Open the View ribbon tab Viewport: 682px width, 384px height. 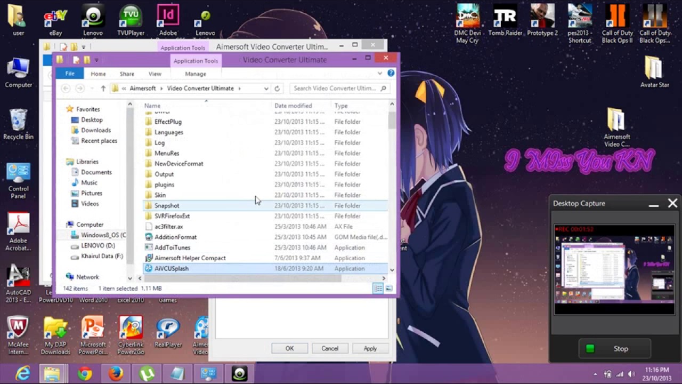pyautogui.click(x=155, y=74)
